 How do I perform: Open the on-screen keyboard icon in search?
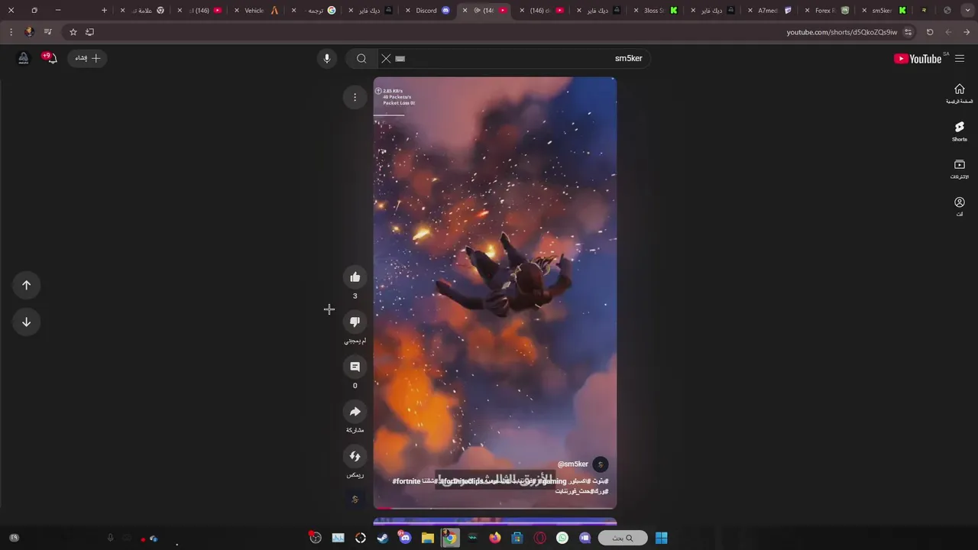click(400, 58)
